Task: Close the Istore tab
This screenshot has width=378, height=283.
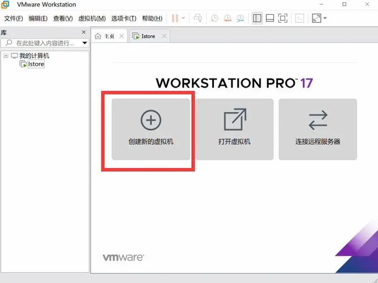Action: [164, 36]
